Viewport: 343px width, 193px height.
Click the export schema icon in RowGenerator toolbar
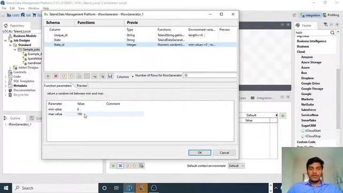(x=102, y=76)
